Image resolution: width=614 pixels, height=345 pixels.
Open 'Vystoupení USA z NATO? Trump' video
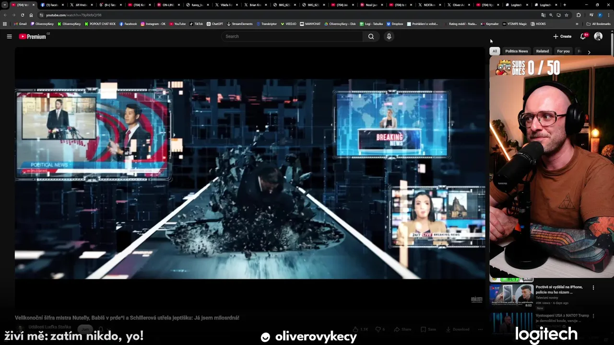[x=562, y=318]
